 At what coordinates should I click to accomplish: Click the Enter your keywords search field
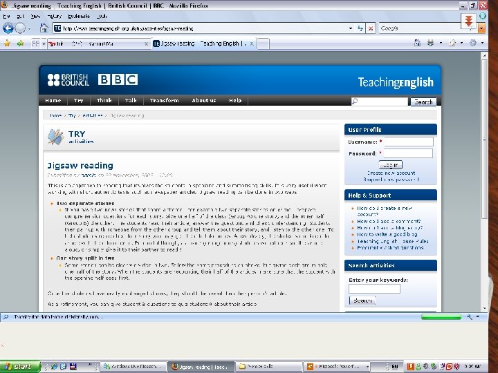(x=374, y=289)
